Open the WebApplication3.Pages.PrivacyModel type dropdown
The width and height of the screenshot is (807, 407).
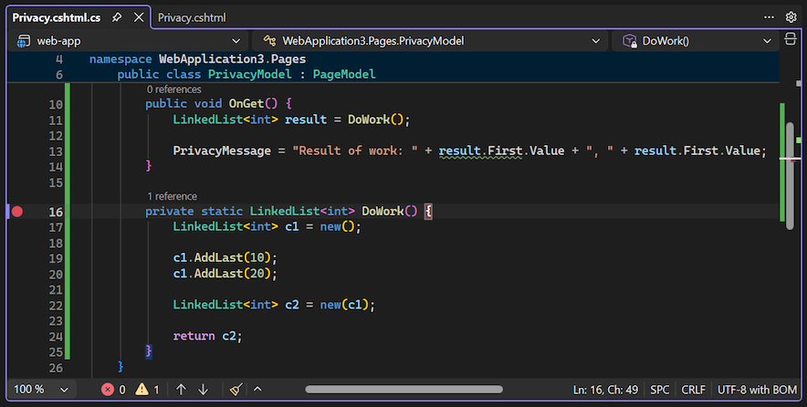(431, 41)
